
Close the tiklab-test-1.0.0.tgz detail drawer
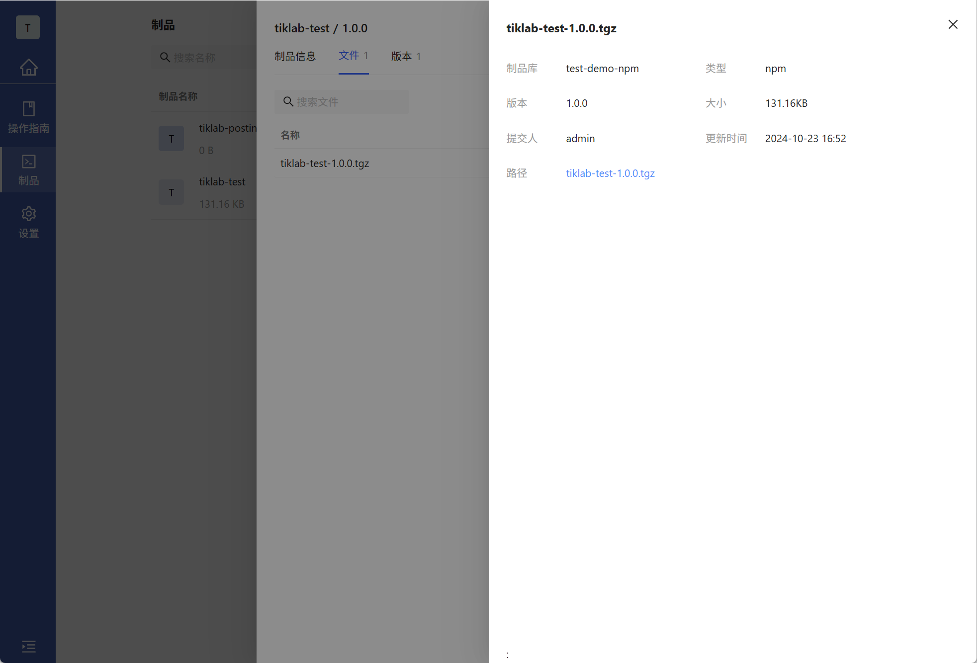click(x=953, y=24)
